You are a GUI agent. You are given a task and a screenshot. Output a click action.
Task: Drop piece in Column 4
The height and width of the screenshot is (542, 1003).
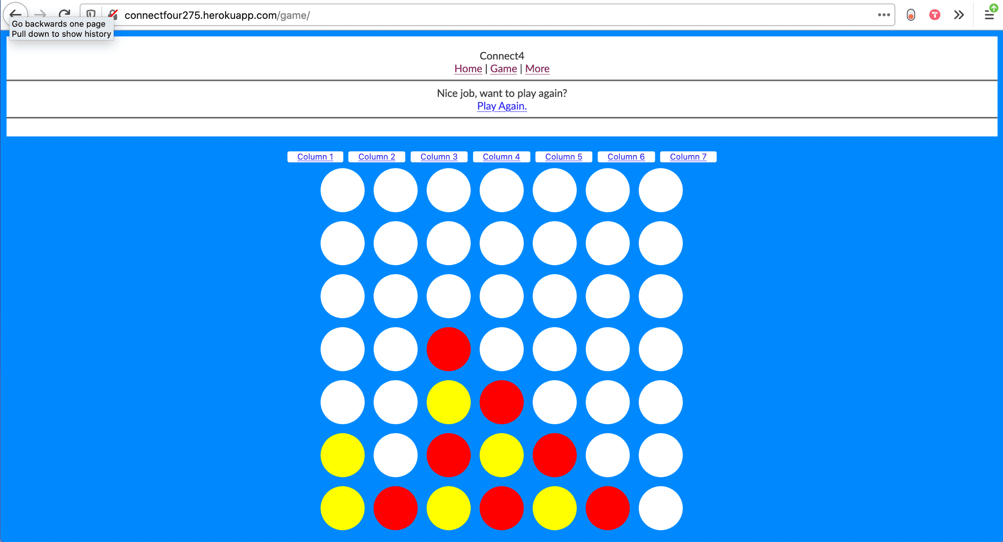(501, 156)
